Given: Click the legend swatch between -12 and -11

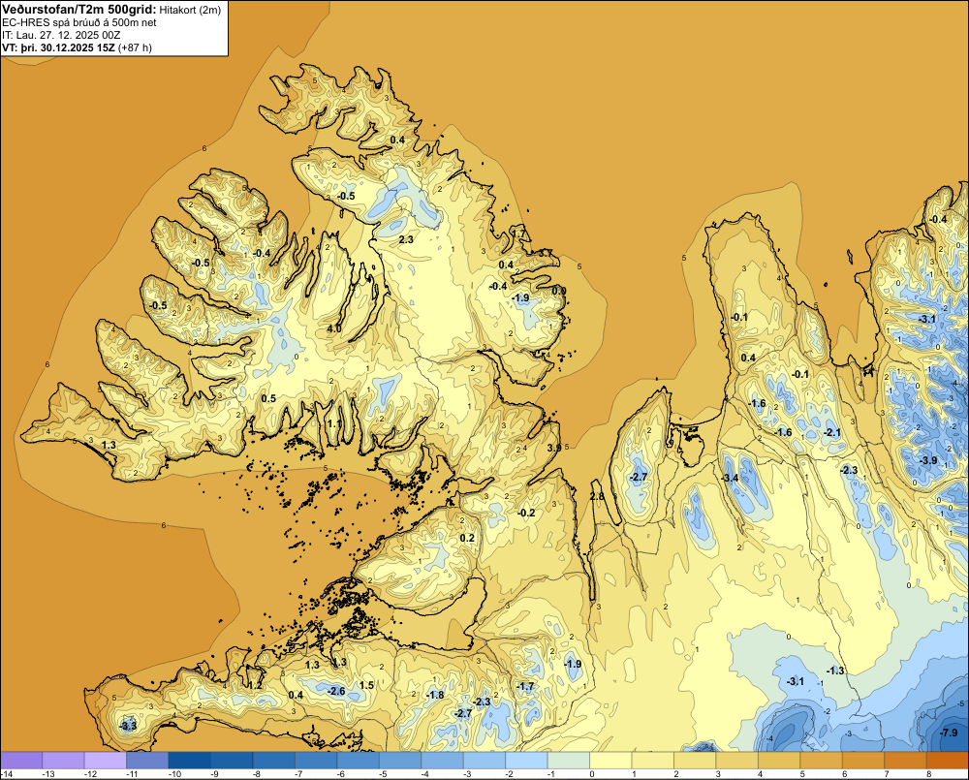Looking at the screenshot, I should click(x=106, y=761).
